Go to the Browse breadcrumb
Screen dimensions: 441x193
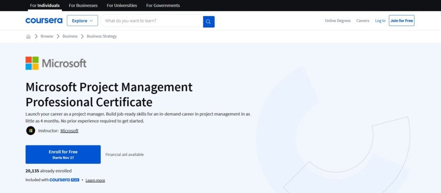pos(47,37)
